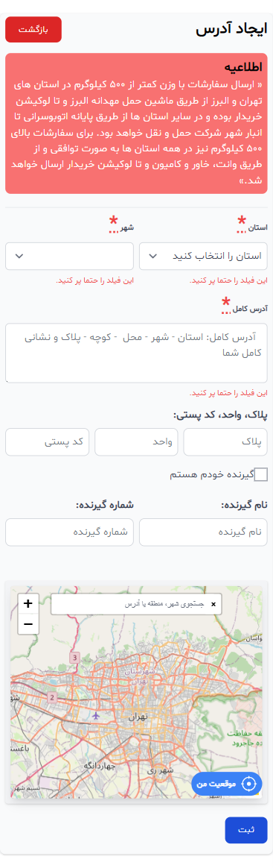273x868 pixels.
Task: Open the شهر city dropdown
Action: tap(70, 256)
